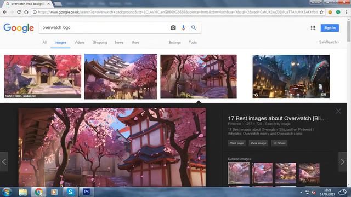
Task: Open the Tools options
Action: pos(193,42)
